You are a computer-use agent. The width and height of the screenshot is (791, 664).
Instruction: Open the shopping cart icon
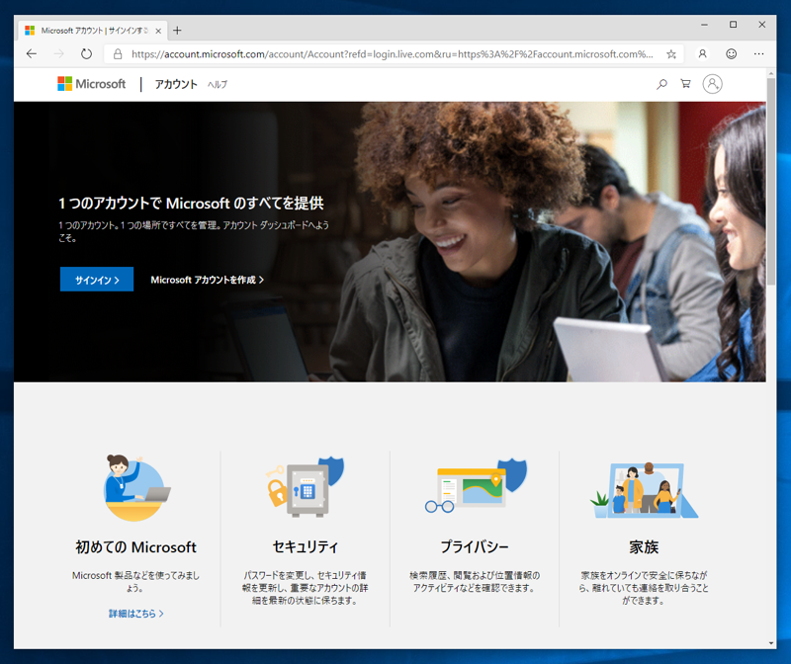(685, 84)
